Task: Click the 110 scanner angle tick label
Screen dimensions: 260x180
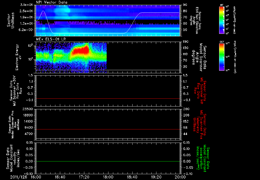Action: click(x=186, y=54)
